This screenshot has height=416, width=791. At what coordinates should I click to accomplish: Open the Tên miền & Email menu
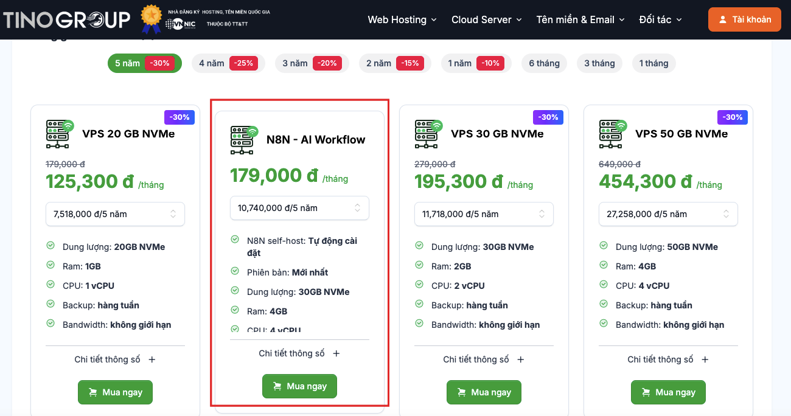pyautogui.click(x=580, y=19)
